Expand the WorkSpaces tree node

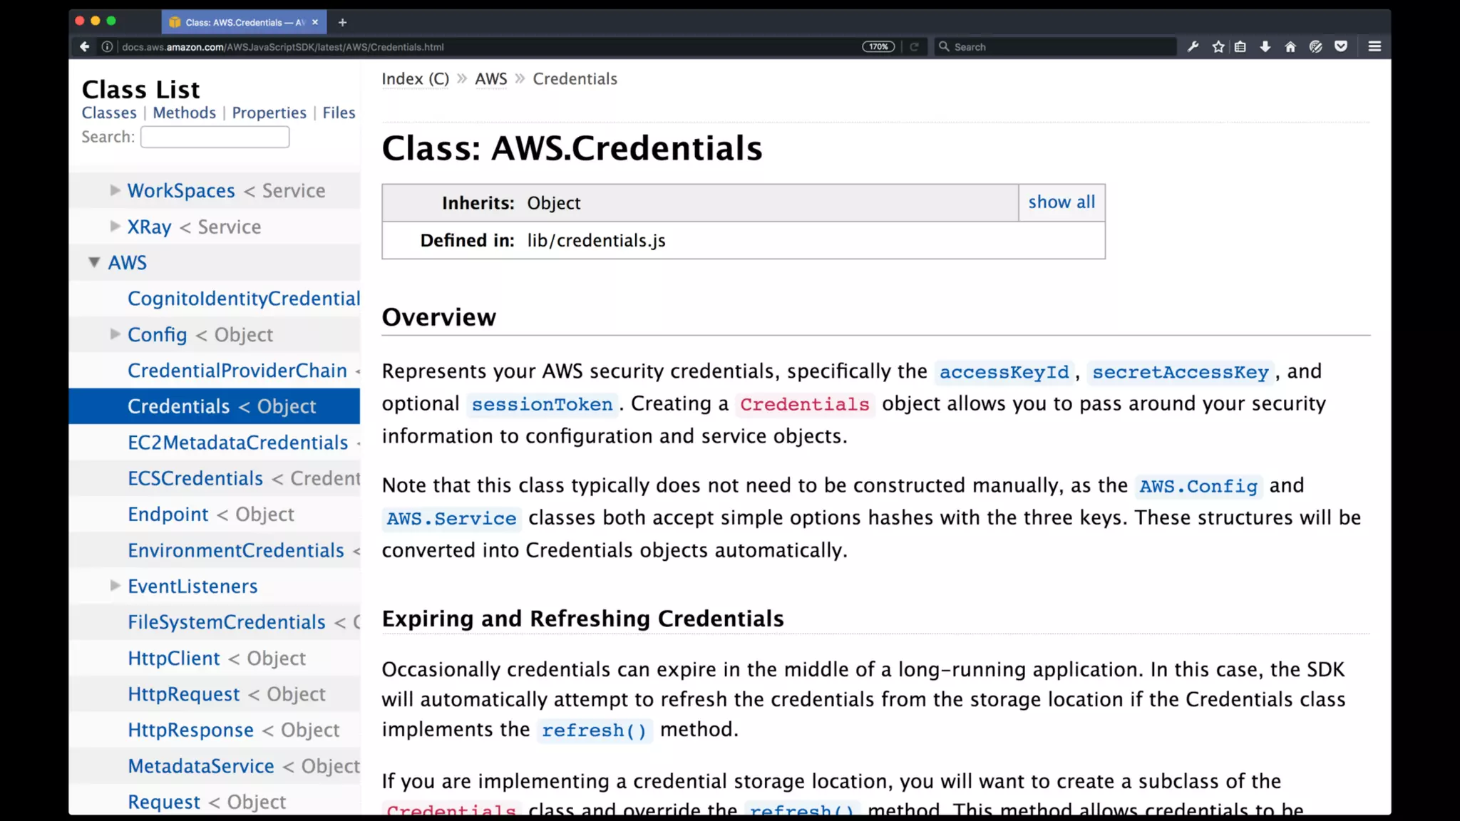pos(115,190)
